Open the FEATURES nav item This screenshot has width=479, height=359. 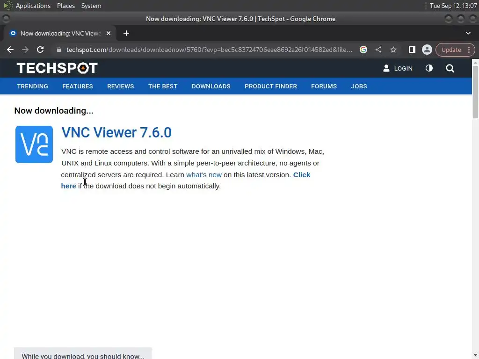point(78,86)
